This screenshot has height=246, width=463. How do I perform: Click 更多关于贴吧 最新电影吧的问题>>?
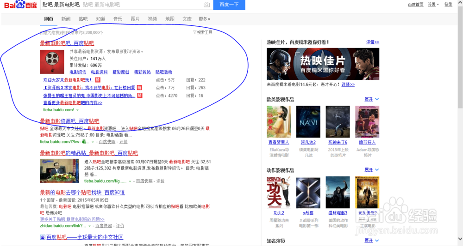(x=72, y=219)
